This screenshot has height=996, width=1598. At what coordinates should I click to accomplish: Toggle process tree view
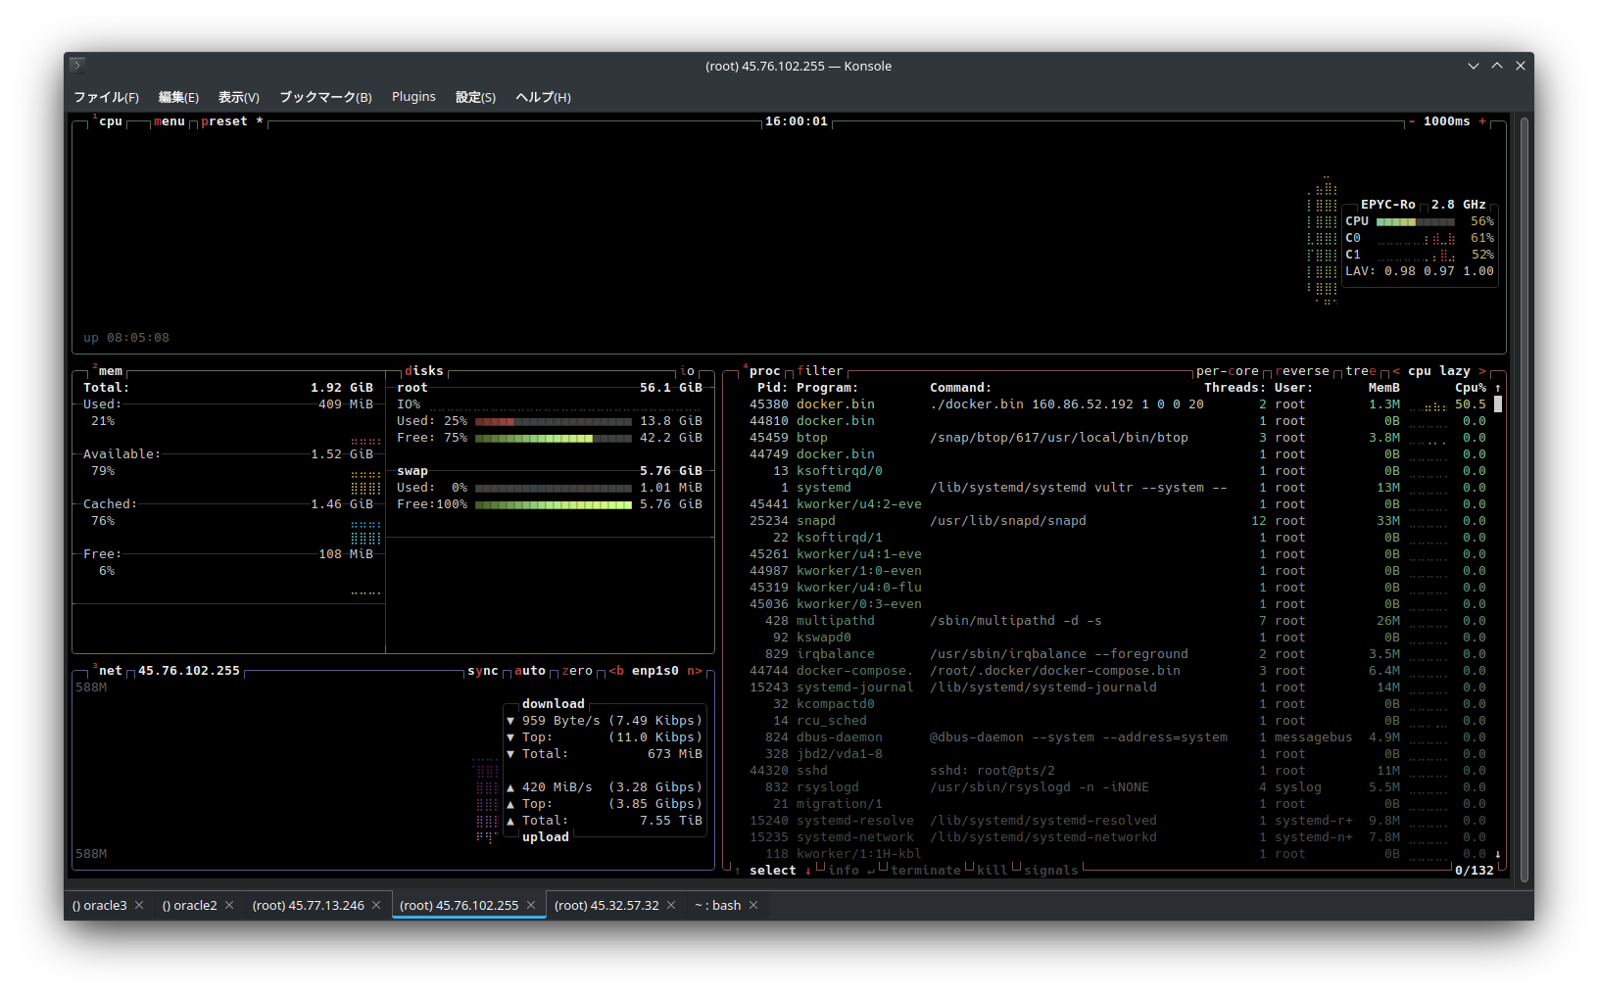point(1360,371)
